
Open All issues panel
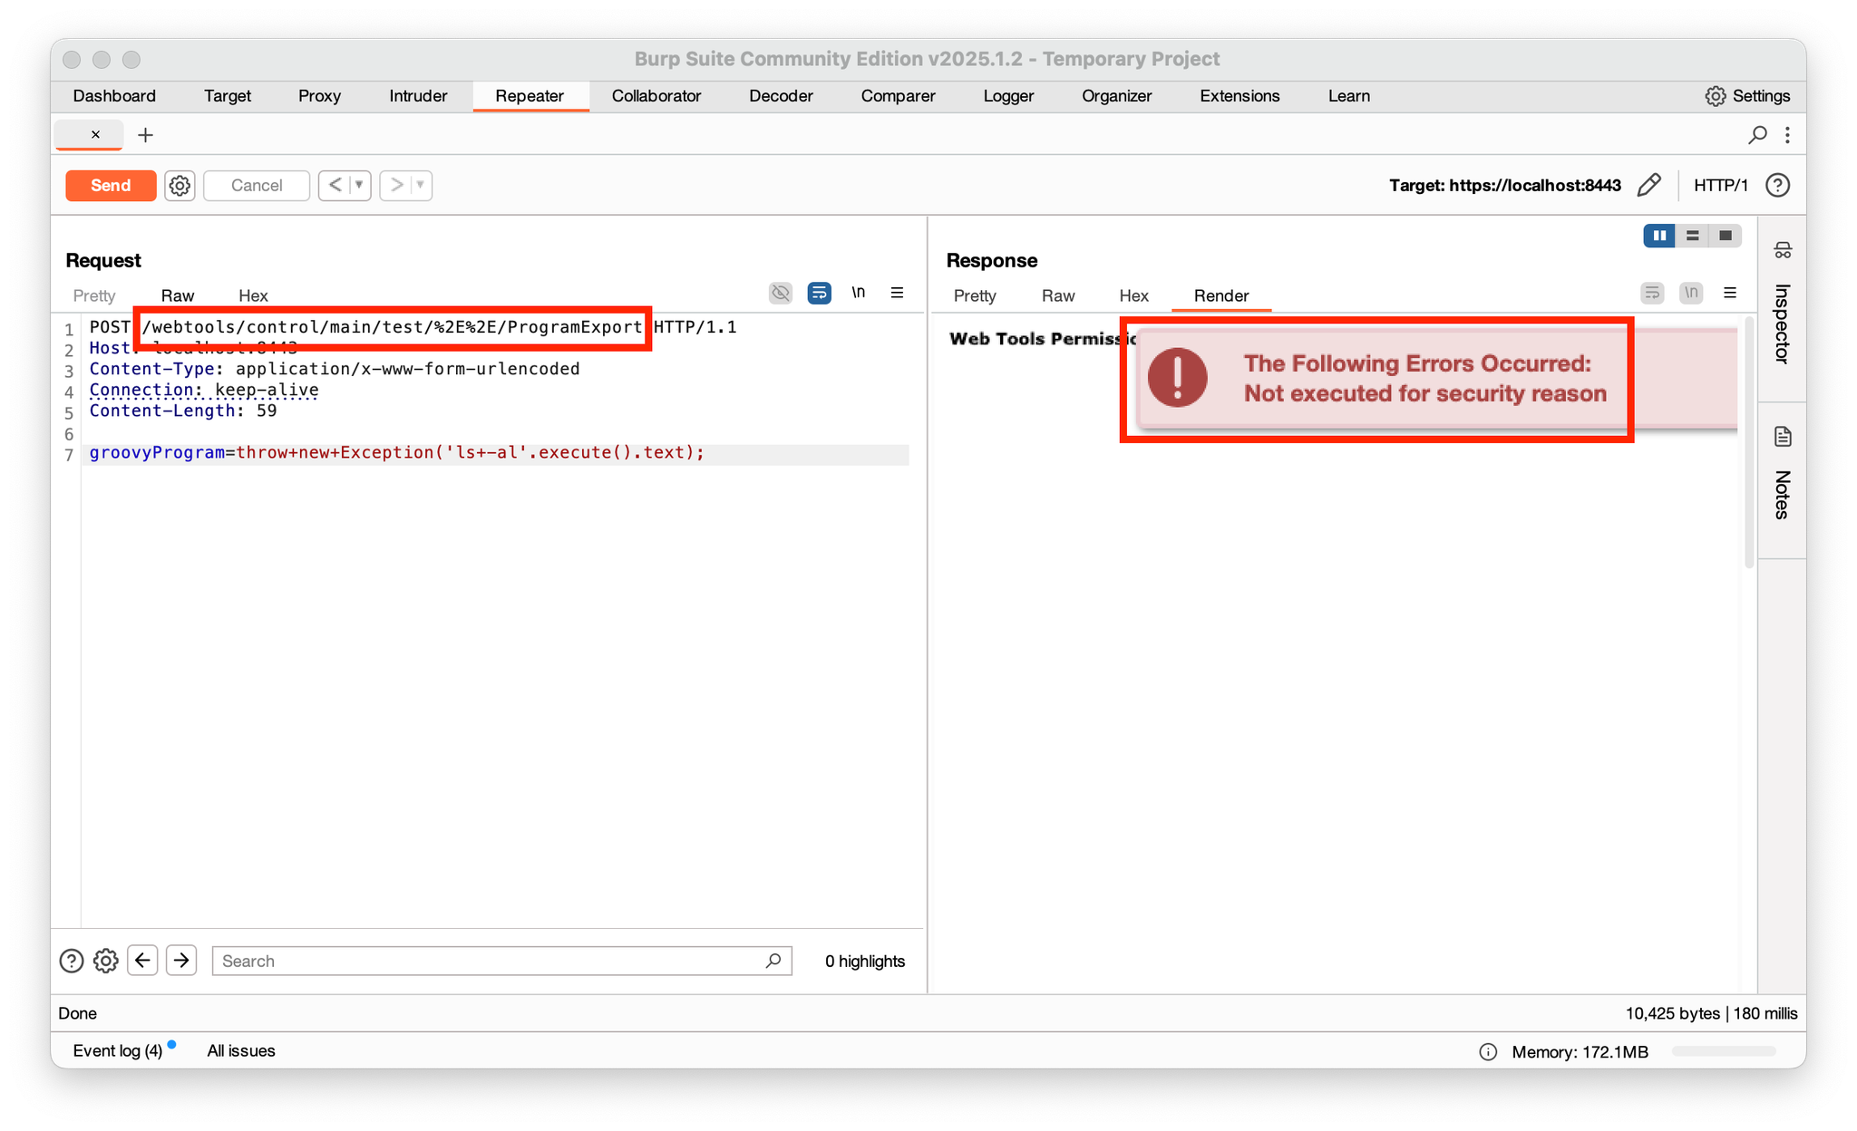click(241, 1050)
